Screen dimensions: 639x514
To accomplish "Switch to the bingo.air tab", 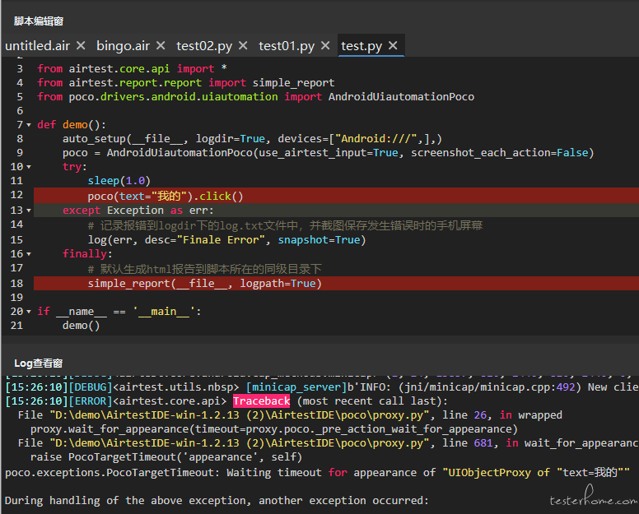I will tap(123, 45).
